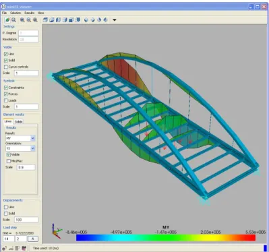The image size is (269, 252).
Task: Enable the Curve controls checkbox
Action: (x=6, y=67)
